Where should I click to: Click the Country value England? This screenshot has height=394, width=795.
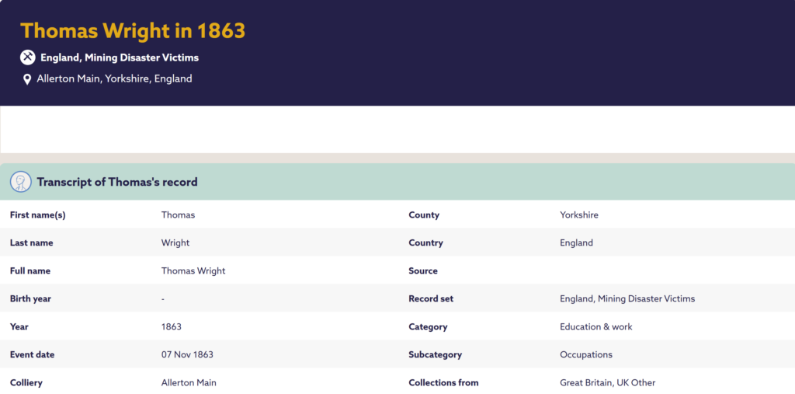pyautogui.click(x=577, y=242)
